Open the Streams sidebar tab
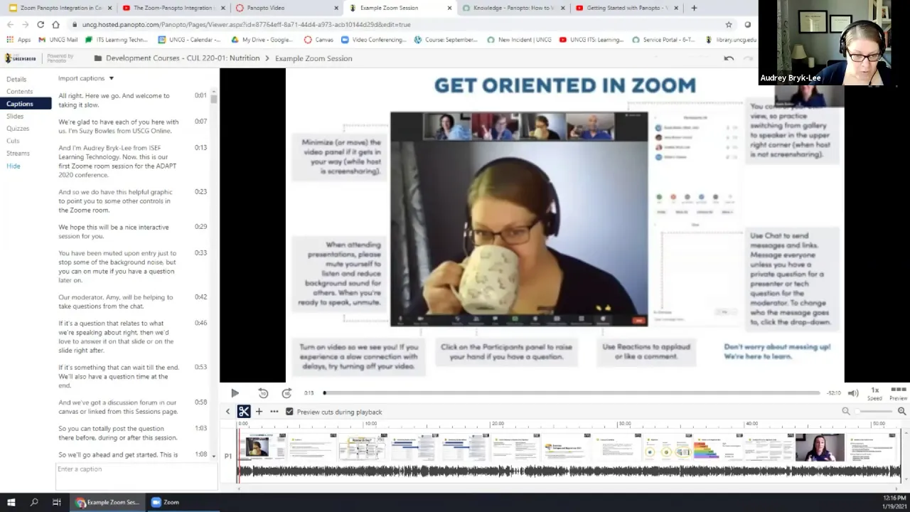This screenshot has width=910, height=512. pyautogui.click(x=18, y=153)
